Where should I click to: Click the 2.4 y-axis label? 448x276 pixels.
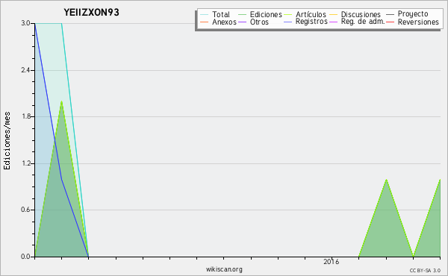click(25, 70)
